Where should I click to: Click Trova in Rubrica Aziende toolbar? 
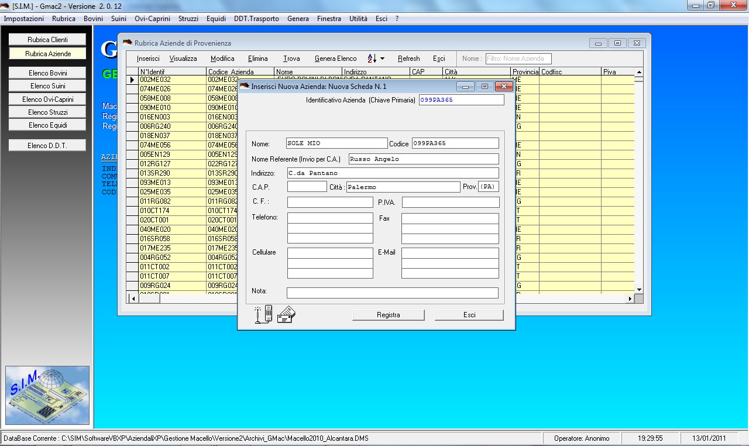(291, 59)
